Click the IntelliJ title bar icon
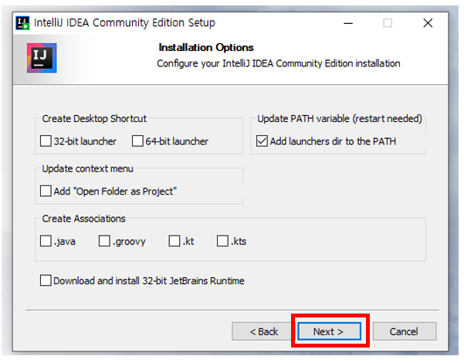The width and height of the screenshot is (464, 363). click(22, 23)
